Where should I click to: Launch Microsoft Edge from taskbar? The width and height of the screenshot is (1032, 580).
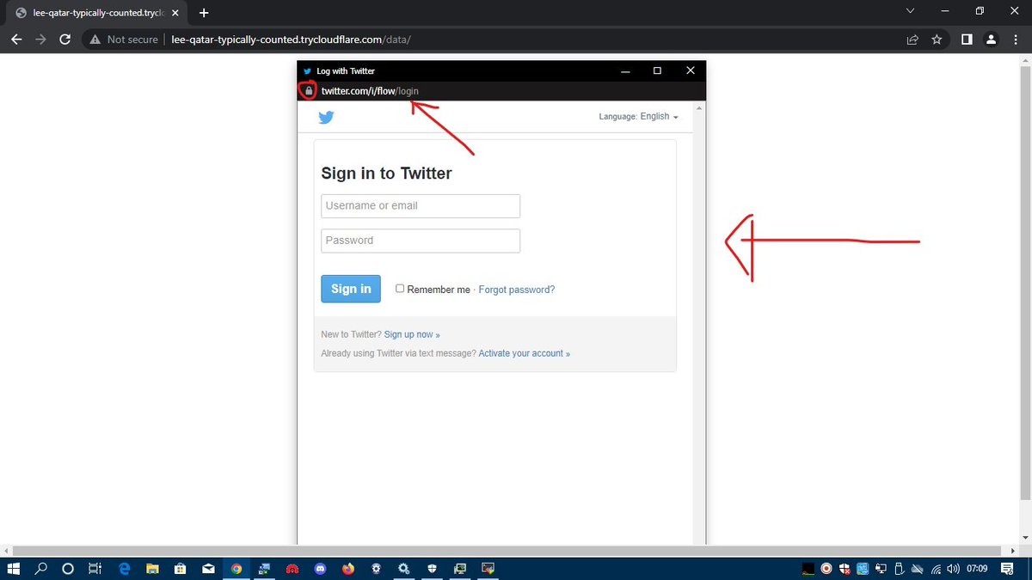coord(124,568)
